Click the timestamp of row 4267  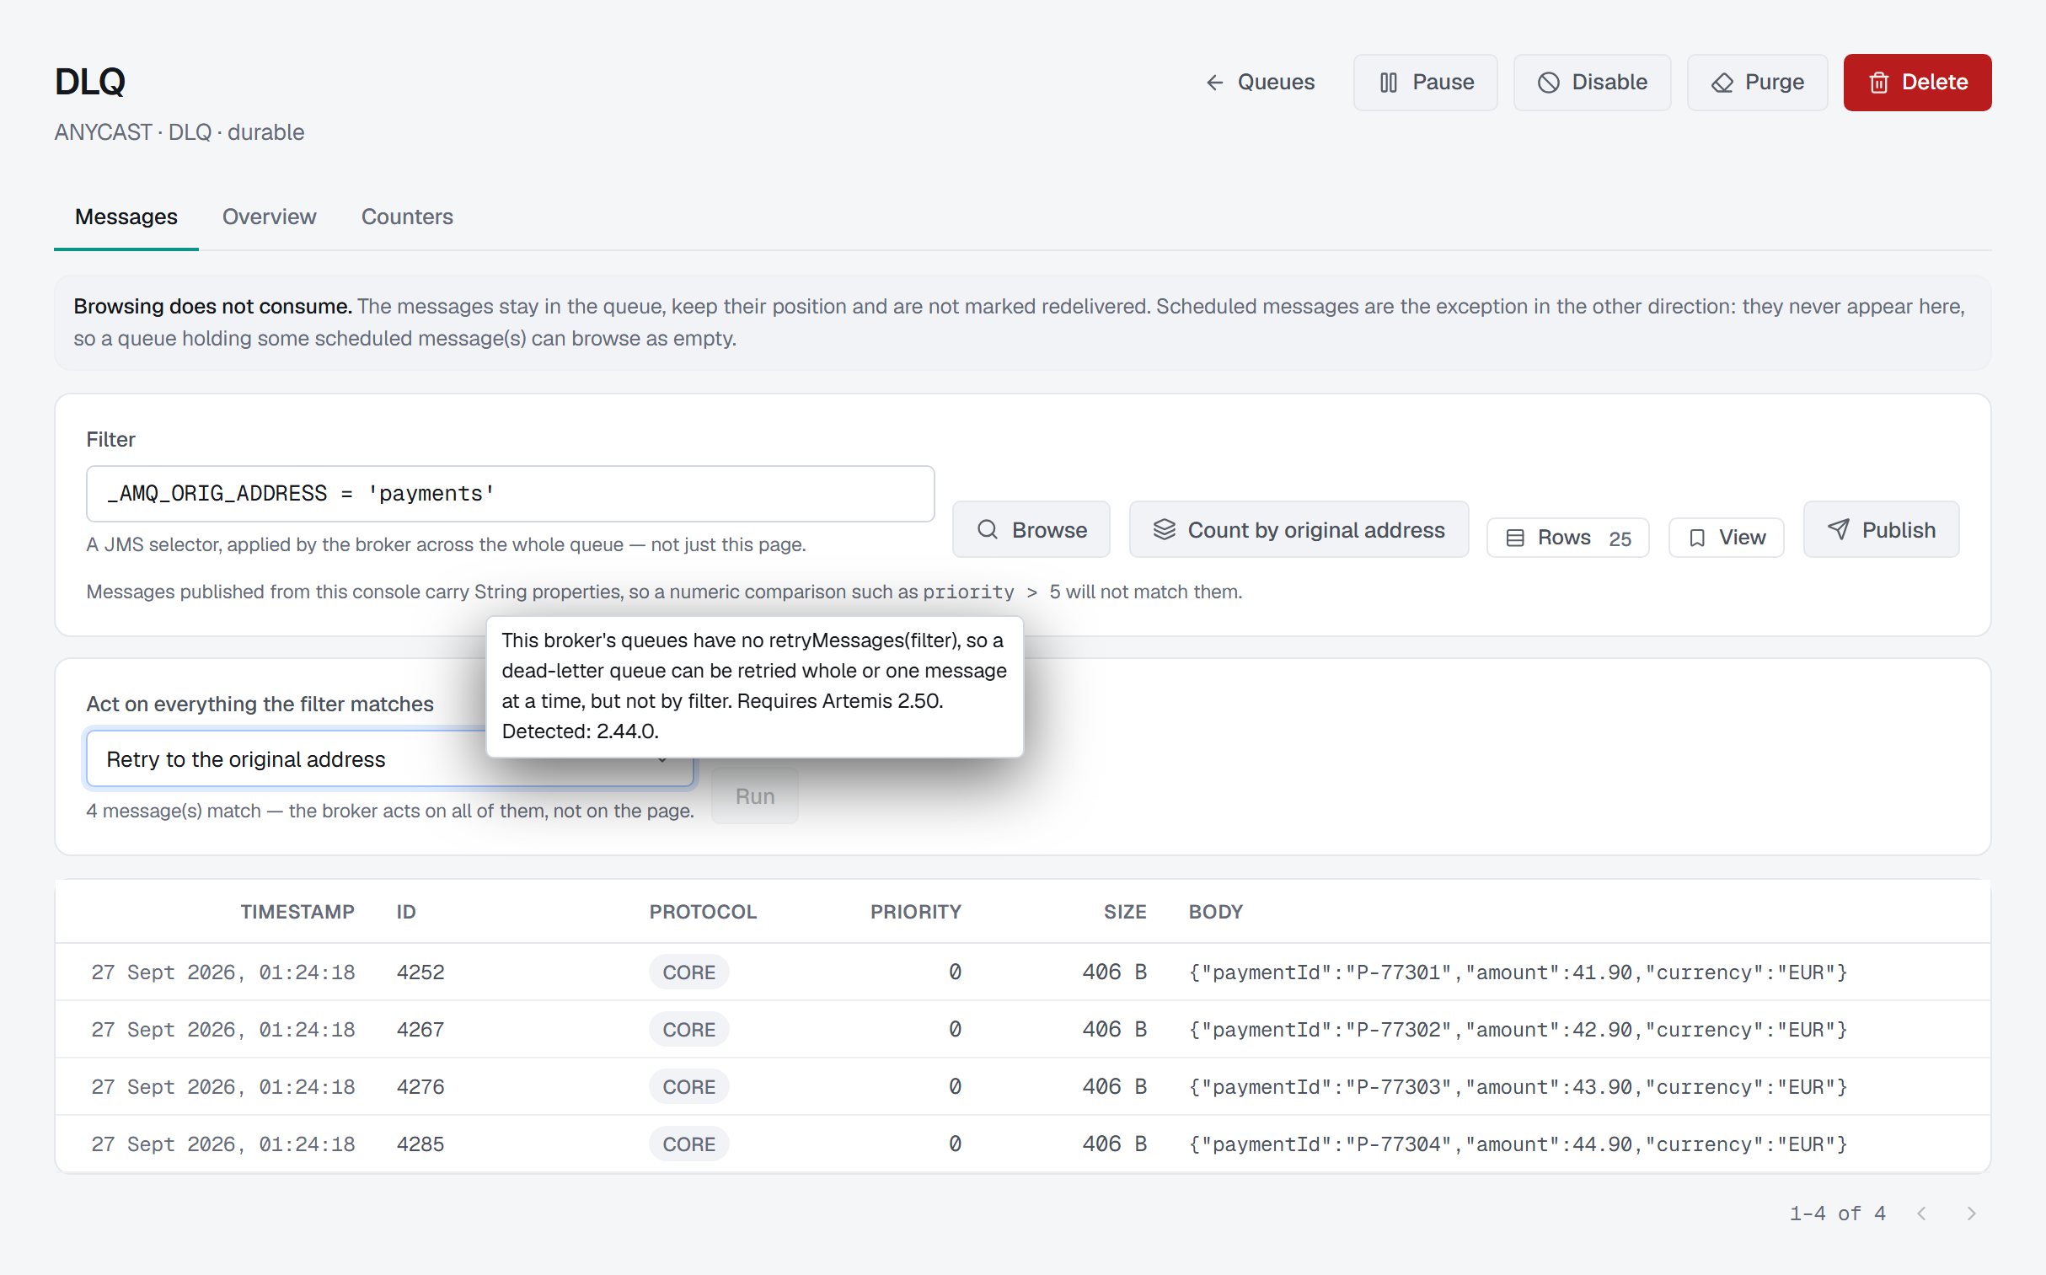[x=222, y=1029]
